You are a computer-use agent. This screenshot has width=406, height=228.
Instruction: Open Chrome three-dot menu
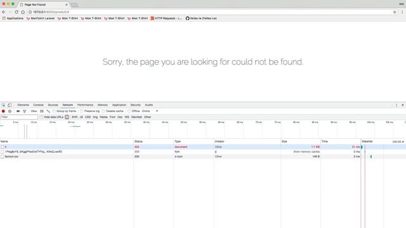click(x=402, y=12)
